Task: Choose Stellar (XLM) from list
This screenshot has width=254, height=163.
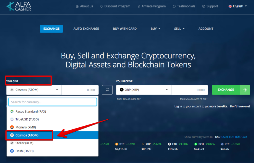Action: point(53,143)
